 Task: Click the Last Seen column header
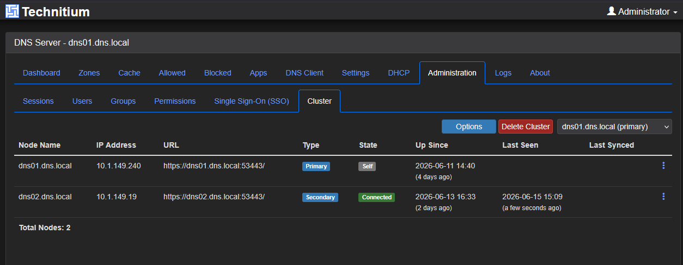click(x=520, y=145)
